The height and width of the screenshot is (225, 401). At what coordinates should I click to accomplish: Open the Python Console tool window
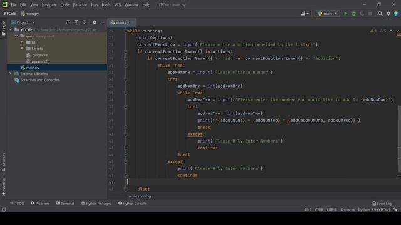(x=132, y=203)
